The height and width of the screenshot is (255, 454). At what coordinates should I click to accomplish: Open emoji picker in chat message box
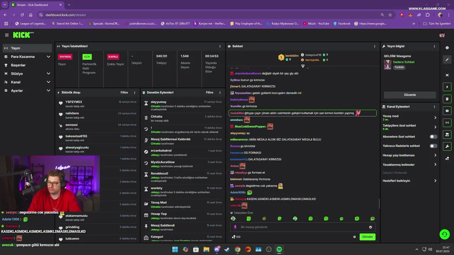[x=371, y=227]
